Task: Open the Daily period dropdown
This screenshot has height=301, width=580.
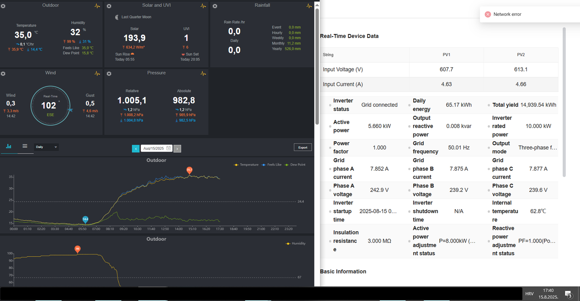Action: pos(46,147)
